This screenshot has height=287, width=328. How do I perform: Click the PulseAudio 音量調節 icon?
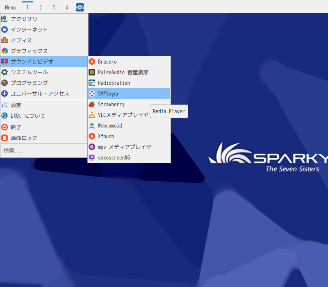pos(92,72)
